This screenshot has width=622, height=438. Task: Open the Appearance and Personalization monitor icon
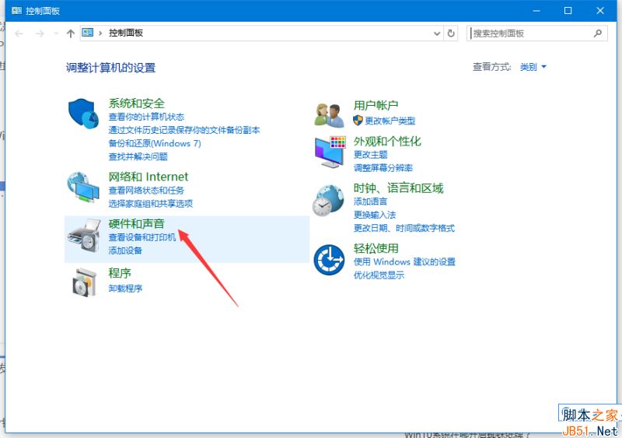pos(330,152)
